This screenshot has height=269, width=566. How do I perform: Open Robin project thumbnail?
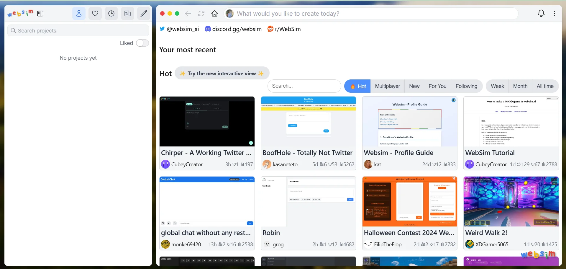point(309,202)
